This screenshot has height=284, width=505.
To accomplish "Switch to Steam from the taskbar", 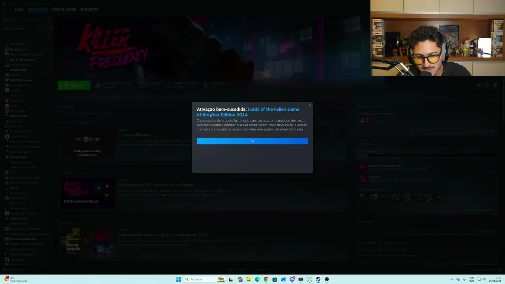I will coord(318,279).
